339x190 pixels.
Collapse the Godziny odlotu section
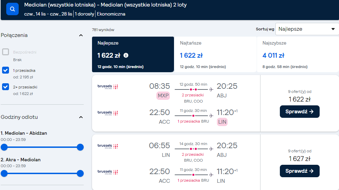(x=81, y=117)
